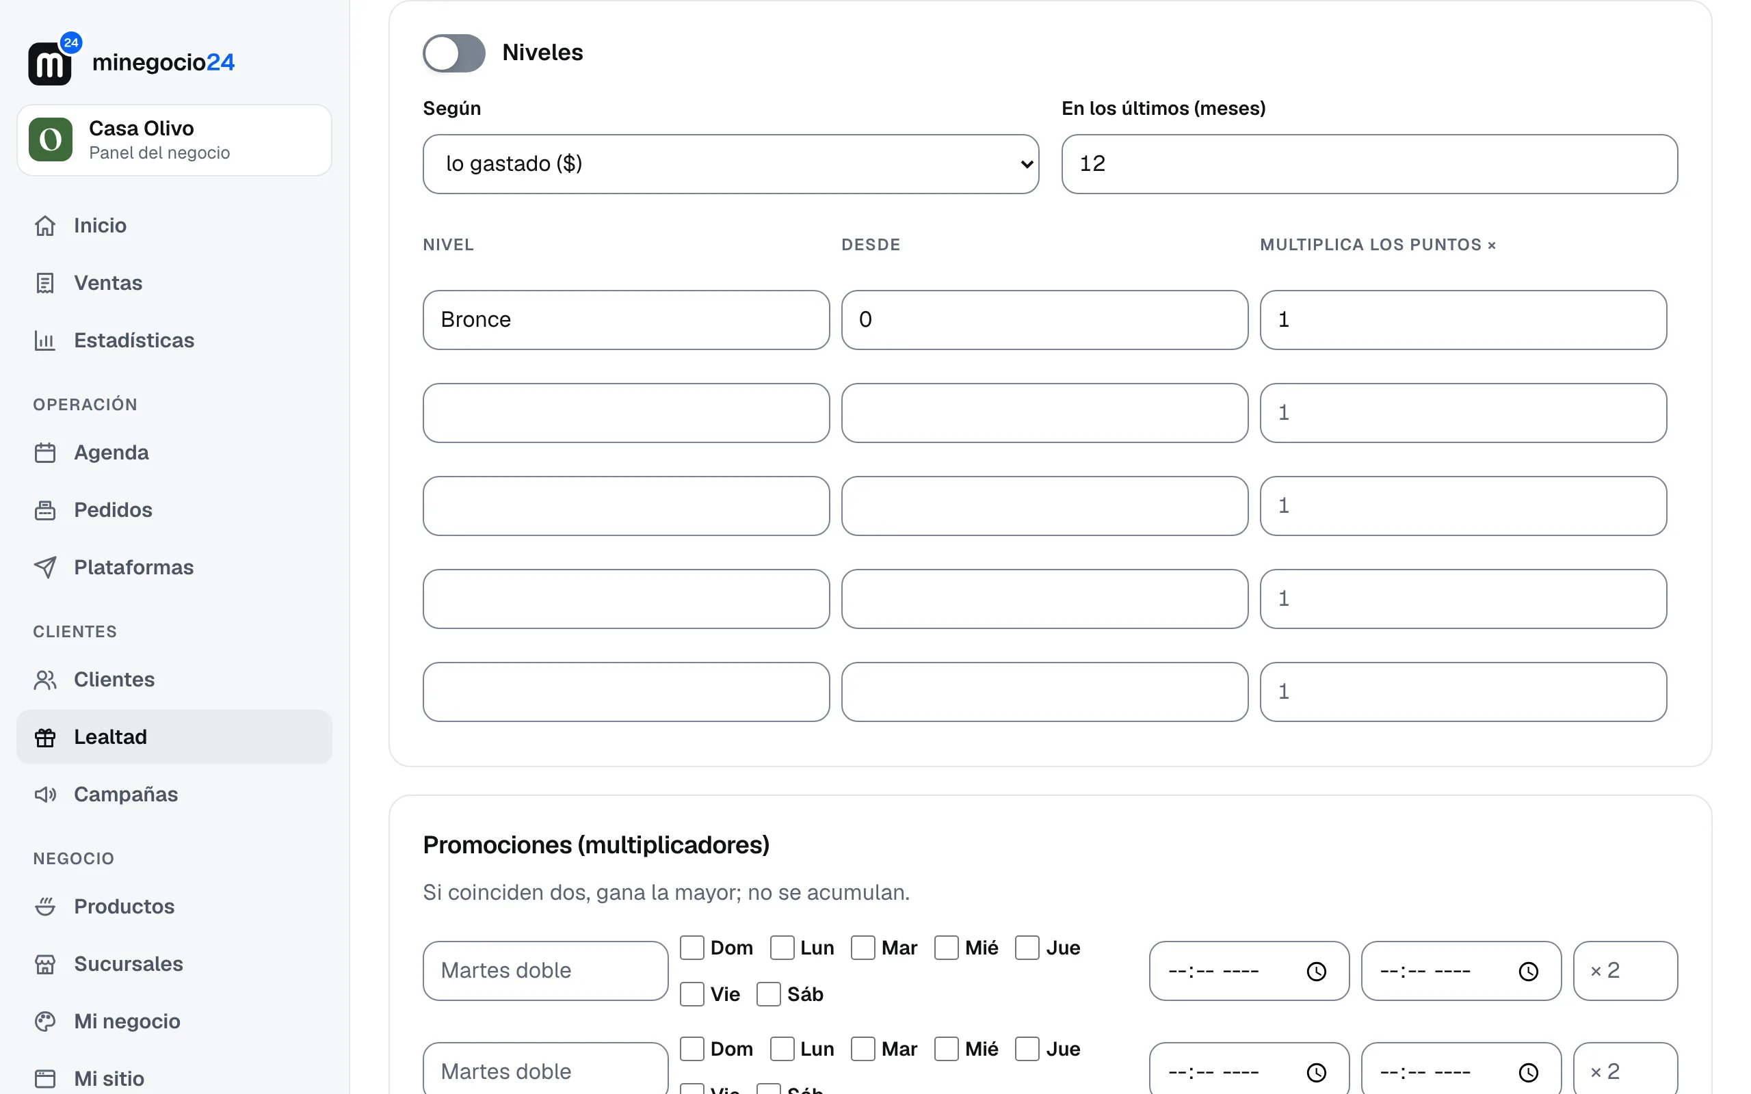Click the Ventas receipt icon

tap(45, 283)
